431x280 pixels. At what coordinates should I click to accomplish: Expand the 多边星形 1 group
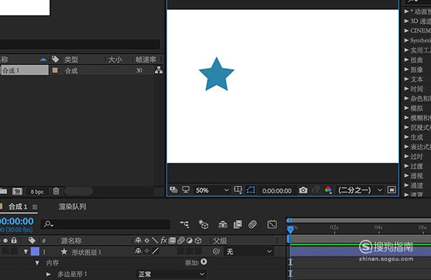[x=48, y=274]
